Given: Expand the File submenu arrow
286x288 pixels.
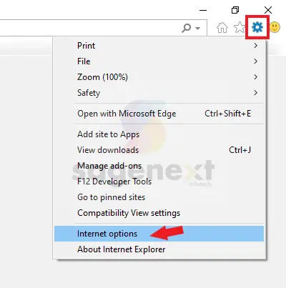Looking at the screenshot, I should (255, 61).
